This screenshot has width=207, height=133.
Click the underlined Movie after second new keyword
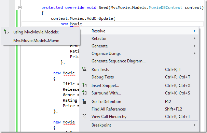coord(69,73)
